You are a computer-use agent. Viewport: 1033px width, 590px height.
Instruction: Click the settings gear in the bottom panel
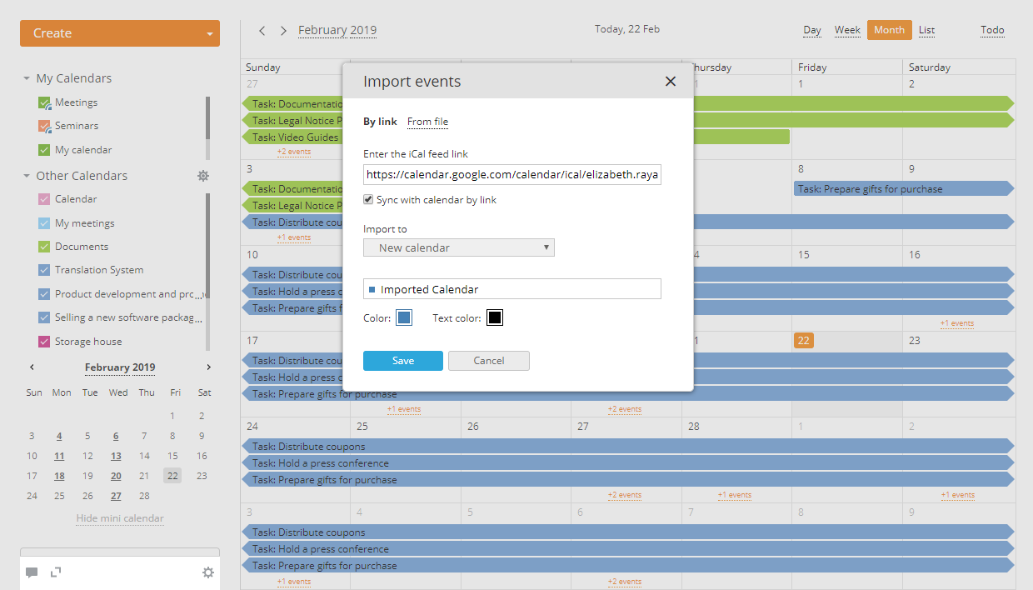click(207, 572)
